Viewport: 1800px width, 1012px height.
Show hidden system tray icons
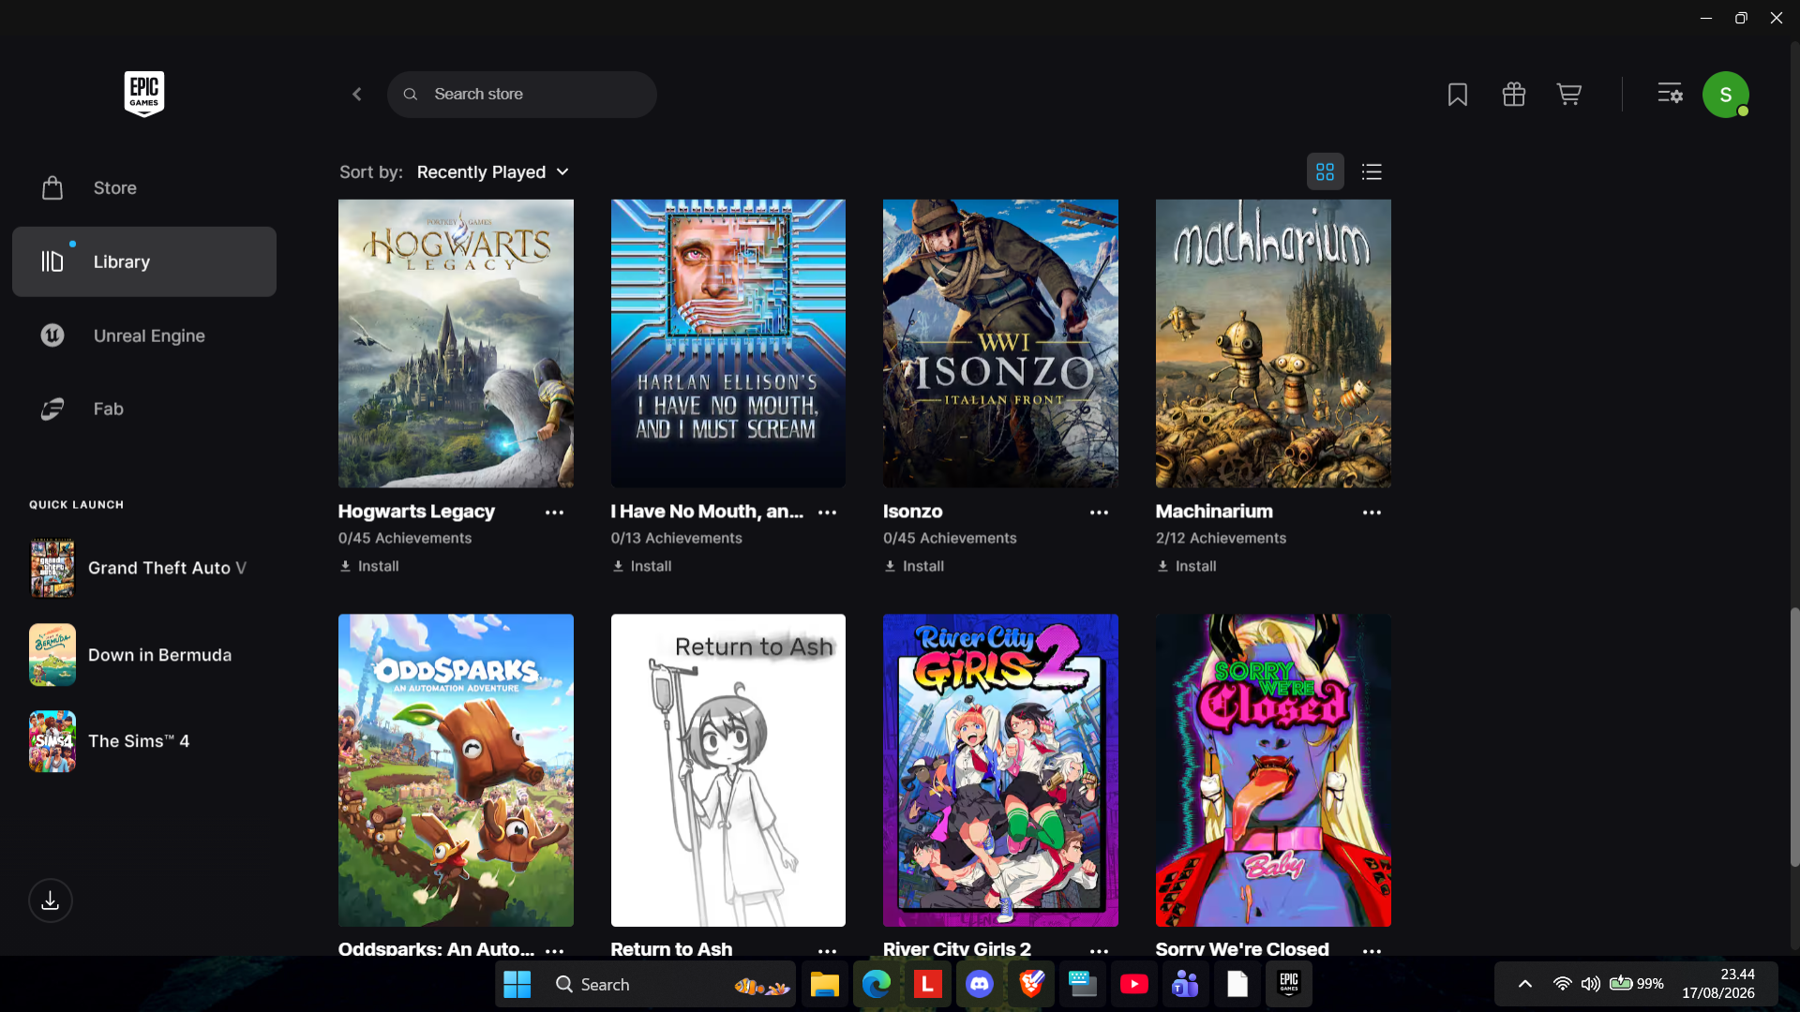click(x=1525, y=984)
